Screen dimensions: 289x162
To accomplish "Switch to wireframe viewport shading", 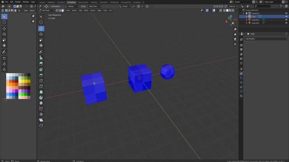I will tap(224, 10).
